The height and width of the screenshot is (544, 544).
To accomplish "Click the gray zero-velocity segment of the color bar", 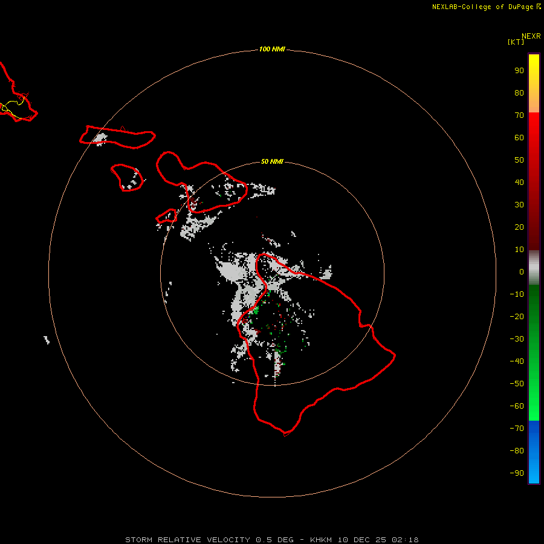I will tap(534, 268).
